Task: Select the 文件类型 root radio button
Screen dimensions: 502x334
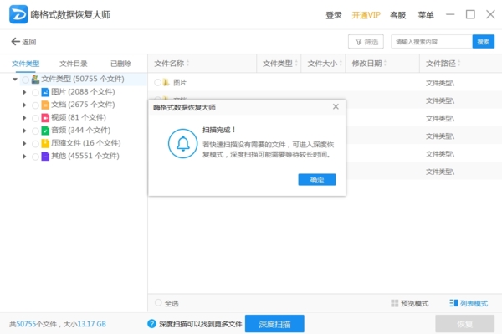Action: click(26, 80)
